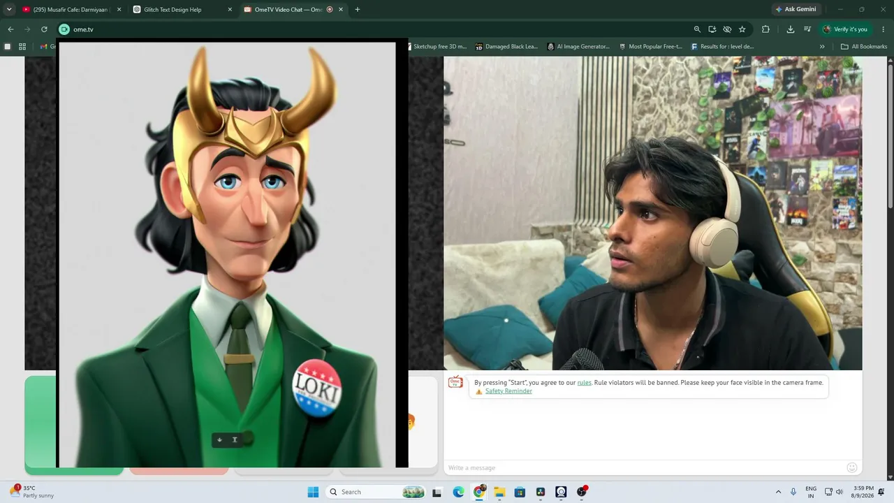
Task: Click the zoom magnifier icon in address bar
Action: (x=697, y=29)
